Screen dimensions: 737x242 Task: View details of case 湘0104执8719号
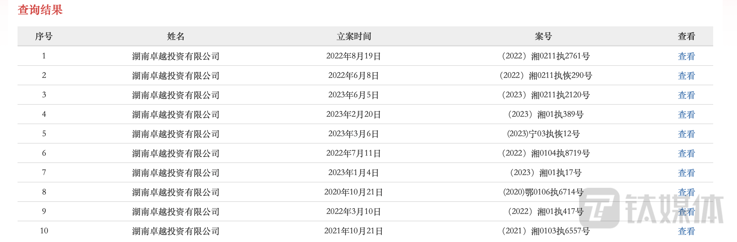coord(686,153)
